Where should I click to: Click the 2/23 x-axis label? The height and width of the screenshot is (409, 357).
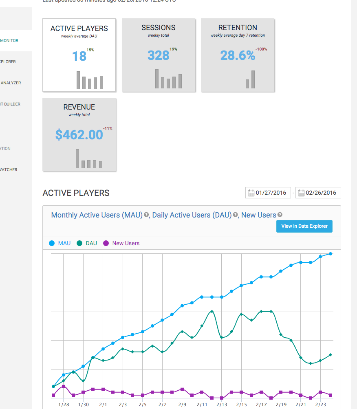coord(320,405)
